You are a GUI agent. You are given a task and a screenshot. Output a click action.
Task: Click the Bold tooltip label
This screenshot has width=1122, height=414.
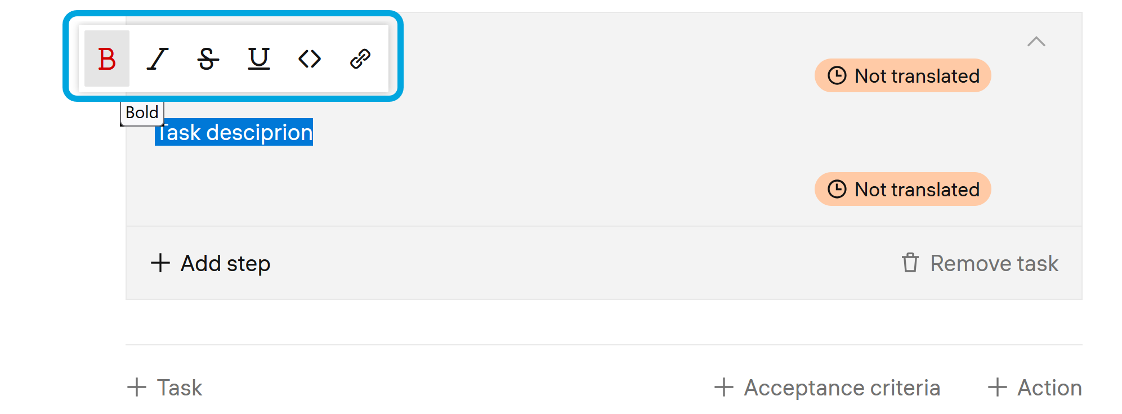tap(142, 112)
